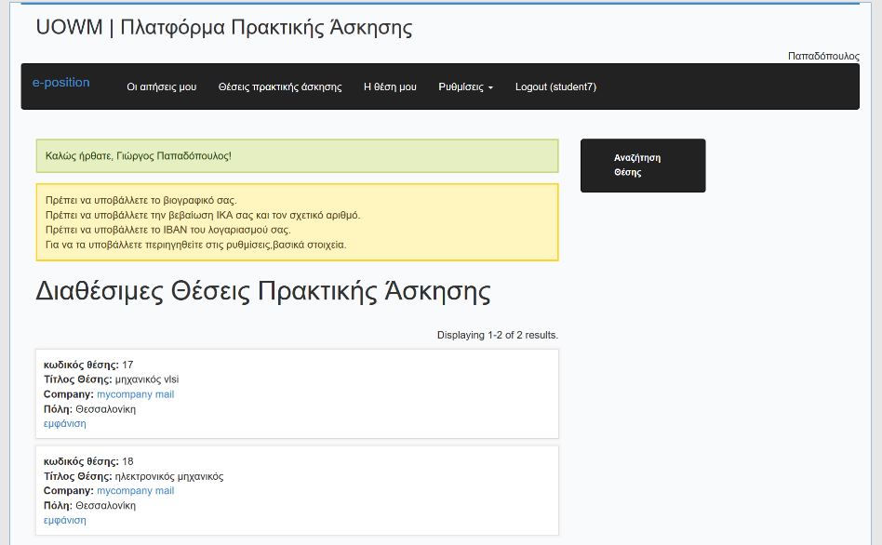
Task: Click the 'Διαθέσιμες Θέσεις Πρακτικής Άσκησης' heading
Action: pos(263,291)
